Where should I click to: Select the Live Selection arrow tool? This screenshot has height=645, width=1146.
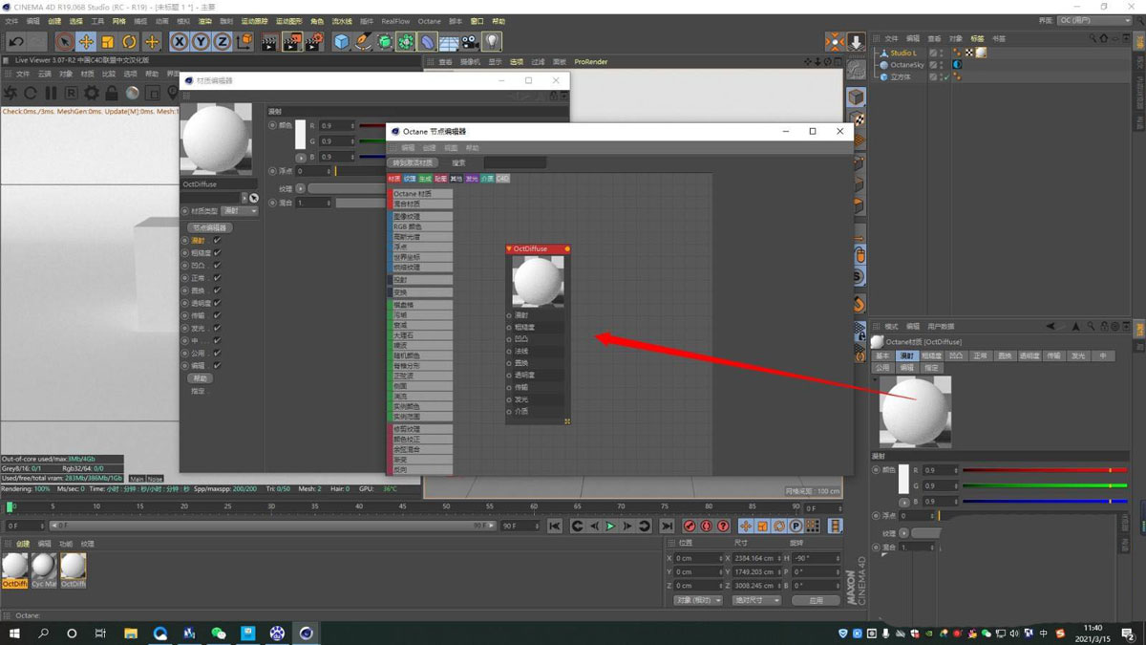coord(63,42)
